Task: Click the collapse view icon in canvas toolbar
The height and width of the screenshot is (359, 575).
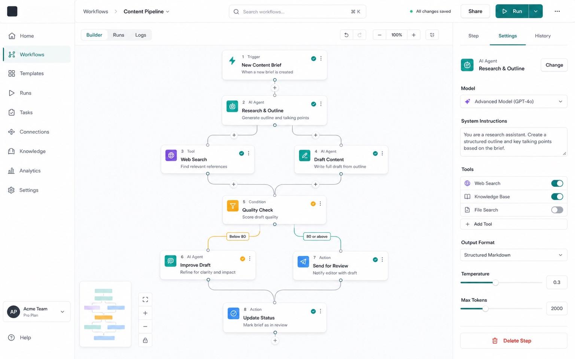Action: click(x=432, y=35)
